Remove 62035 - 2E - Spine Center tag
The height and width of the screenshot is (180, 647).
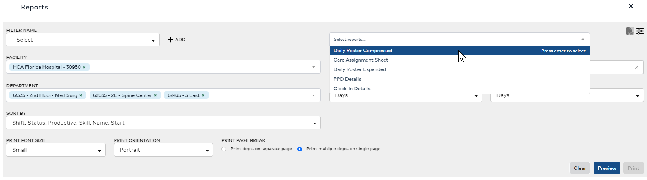coord(155,95)
